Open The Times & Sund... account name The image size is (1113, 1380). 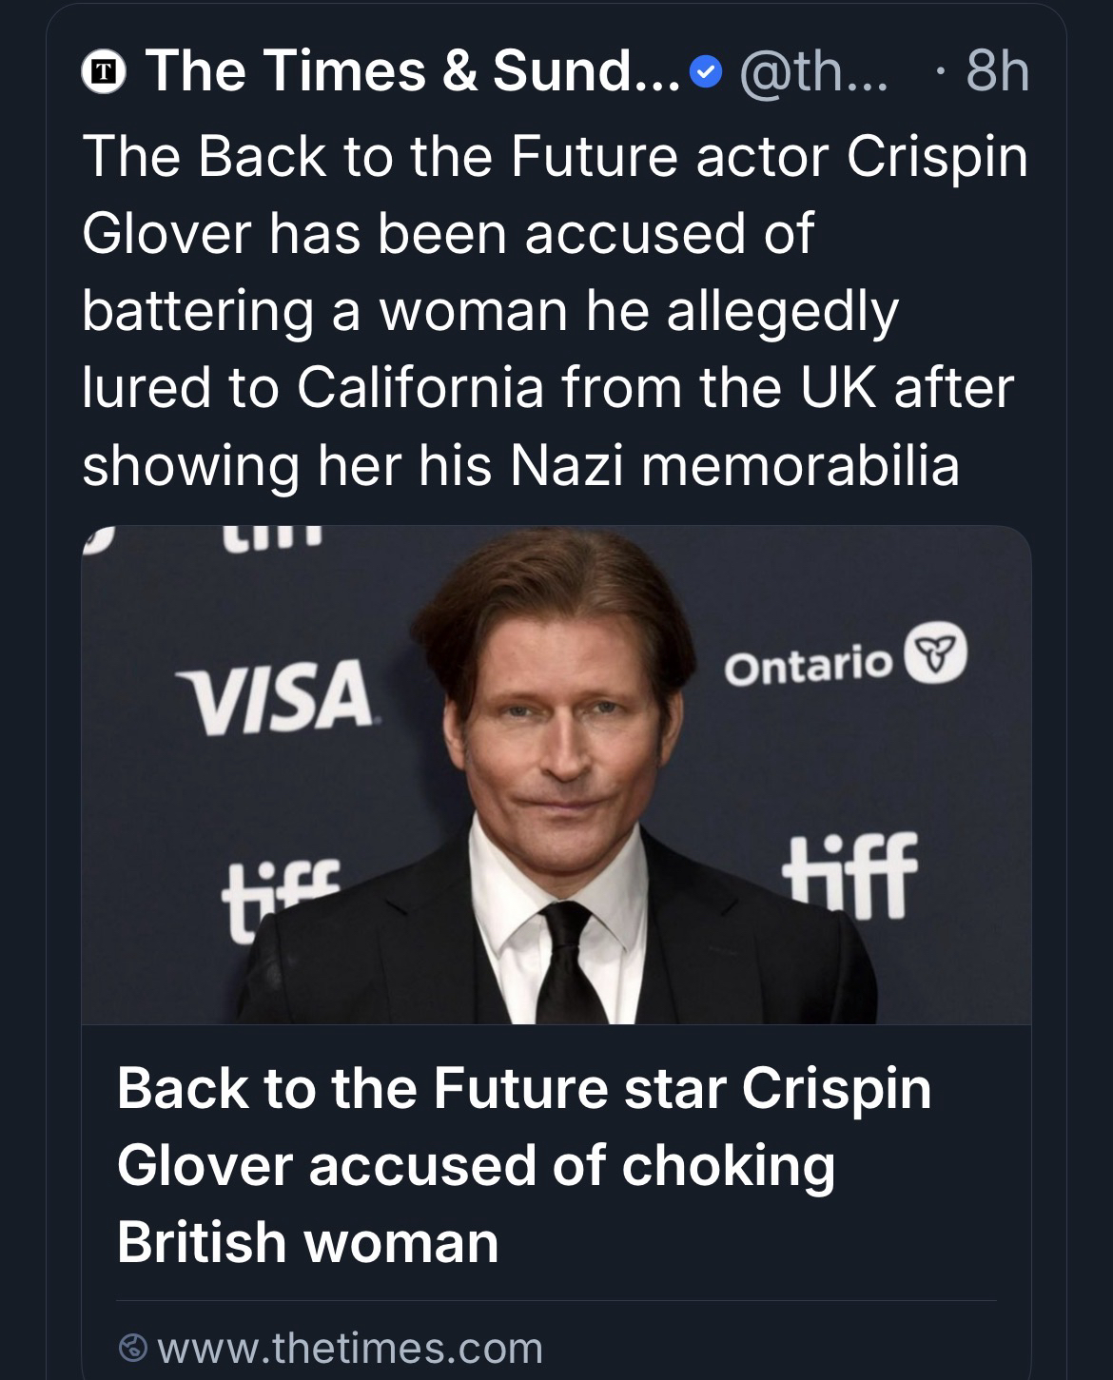coord(411,71)
